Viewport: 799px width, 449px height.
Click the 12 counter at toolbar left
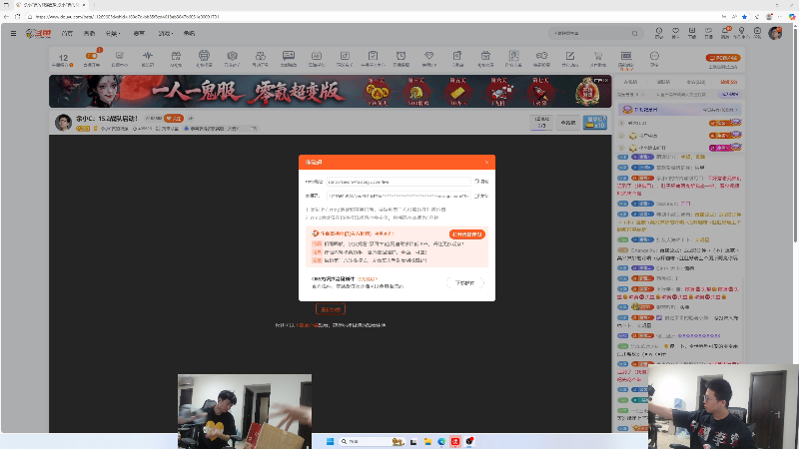(63, 60)
